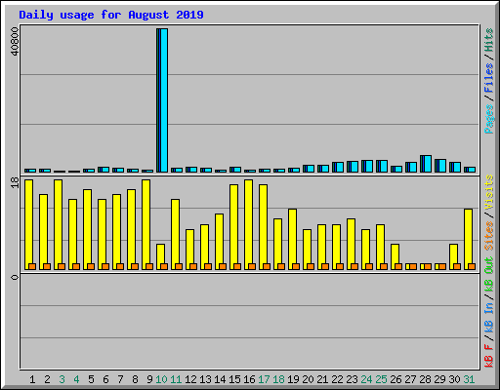Image resolution: width=500 pixels, height=390 pixels.
Task: Click day label 13 on x-axis
Action: 205,379
